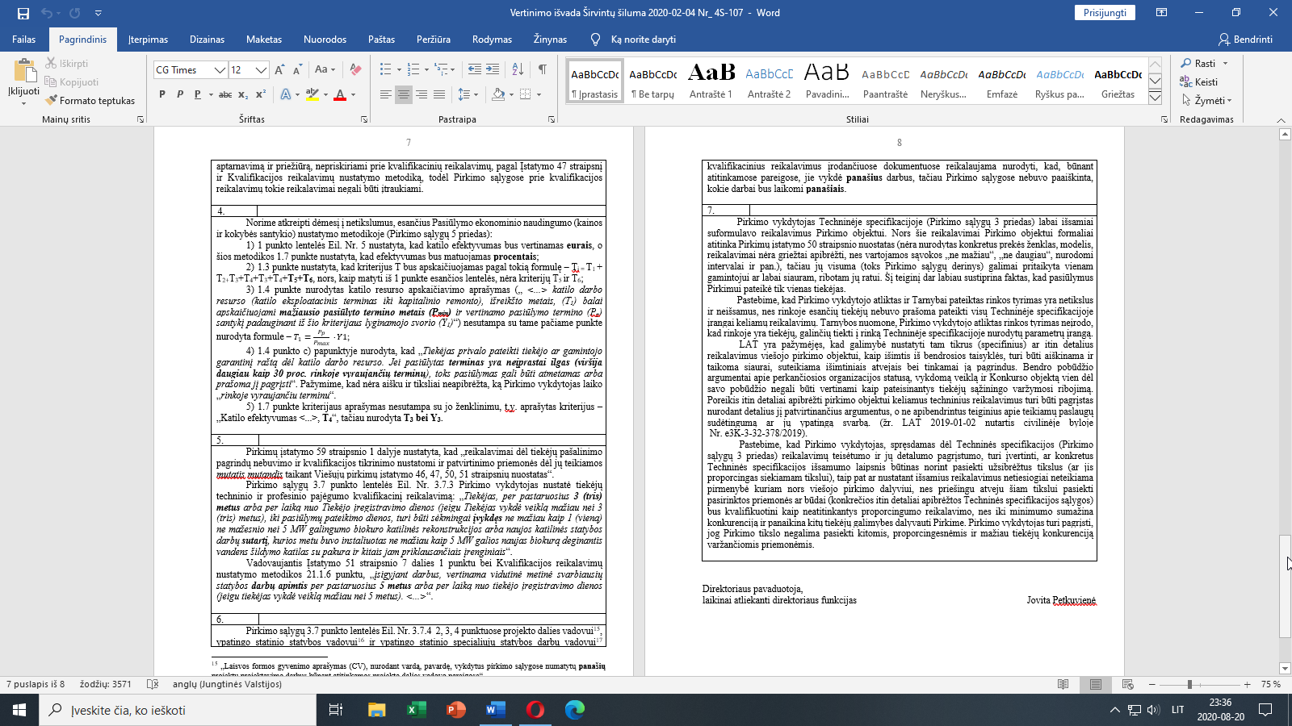Screen dimensions: 1292x726
Task: Apply subscript formatting
Action: tap(243, 94)
